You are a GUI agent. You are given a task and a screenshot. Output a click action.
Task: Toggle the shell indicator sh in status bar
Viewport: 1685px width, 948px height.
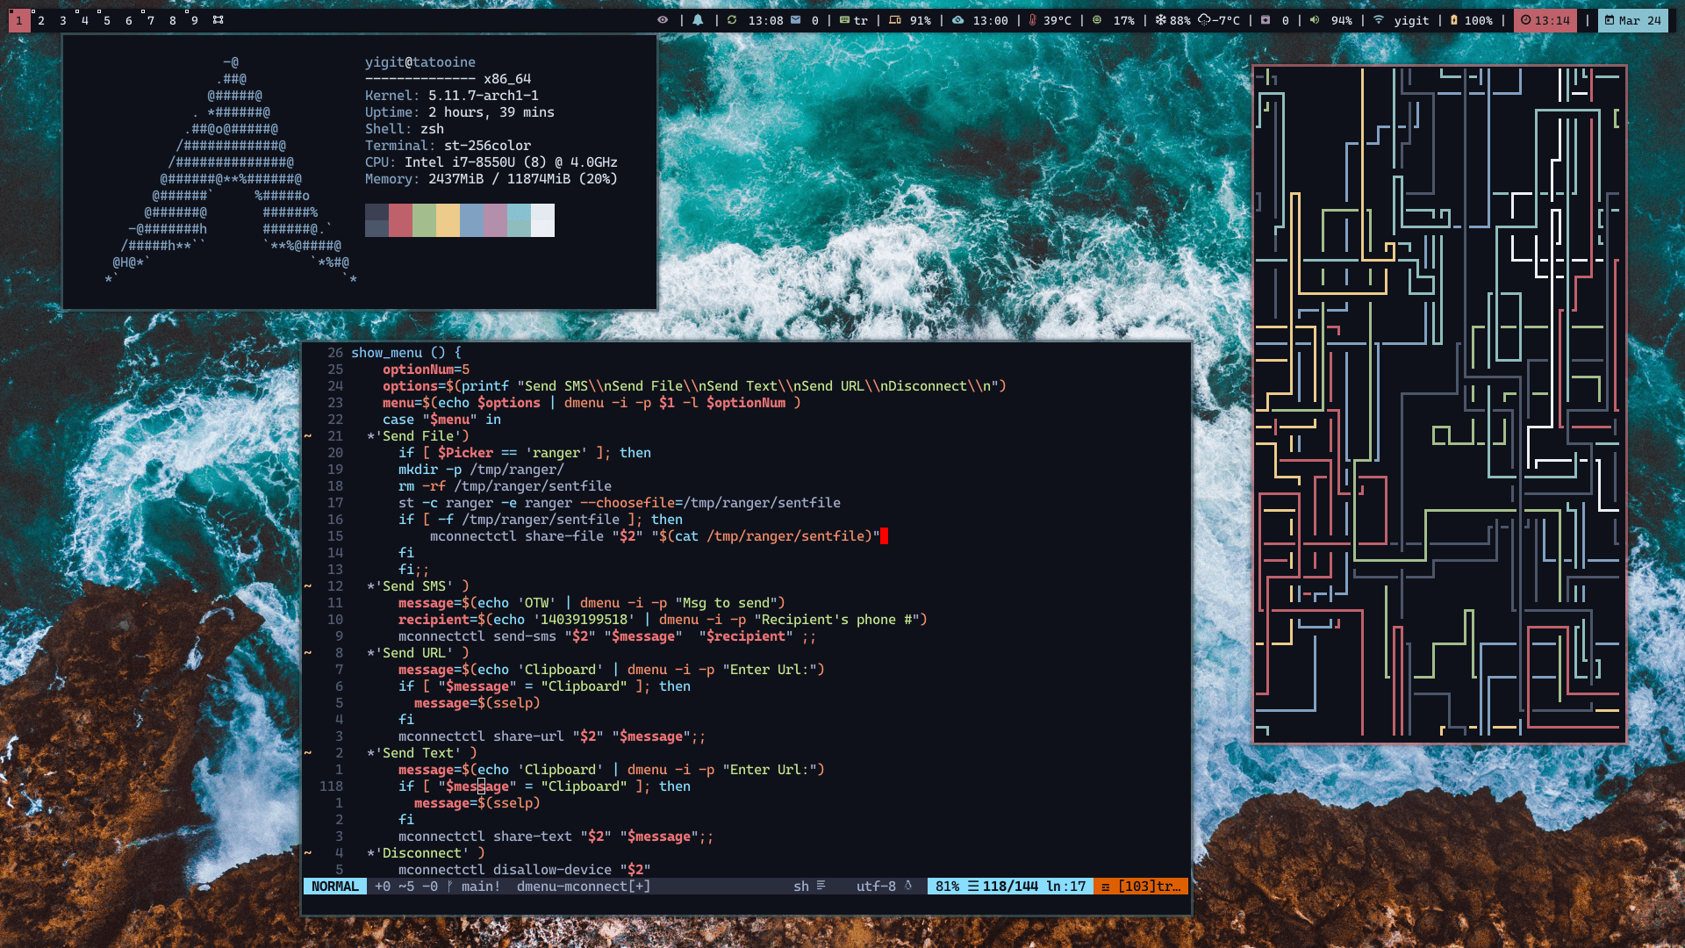coord(799,886)
